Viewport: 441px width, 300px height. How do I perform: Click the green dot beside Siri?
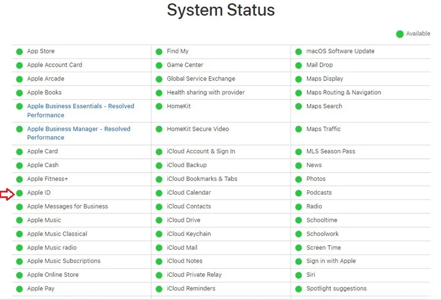click(298, 275)
